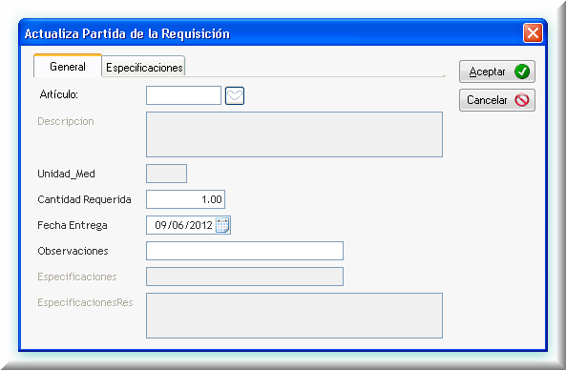Click the Unidad_Med label
This screenshot has height=370, width=566.
[x=67, y=174]
